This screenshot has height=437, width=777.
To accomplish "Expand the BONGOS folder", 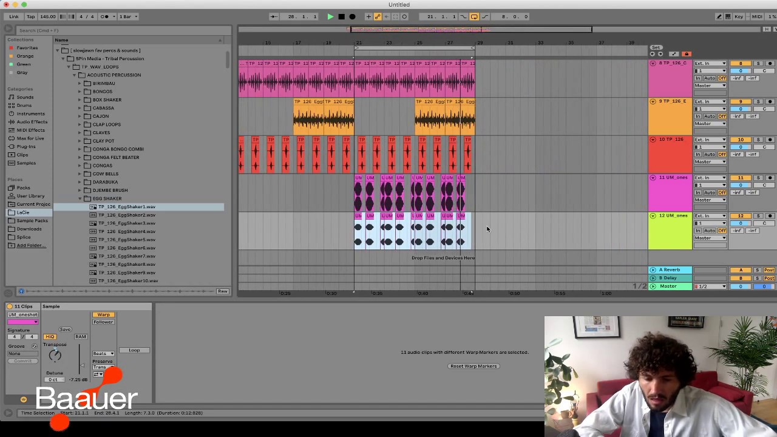I will point(80,92).
